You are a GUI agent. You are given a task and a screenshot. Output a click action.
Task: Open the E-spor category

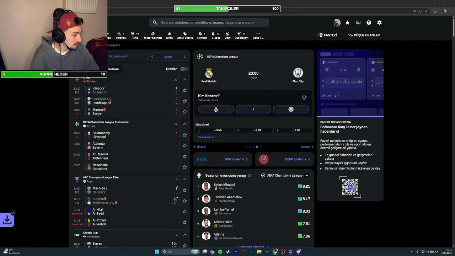point(216,36)
